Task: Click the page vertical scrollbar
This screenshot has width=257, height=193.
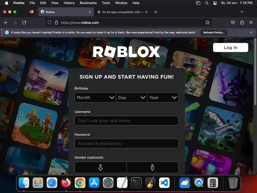Action: coord(255,72)
